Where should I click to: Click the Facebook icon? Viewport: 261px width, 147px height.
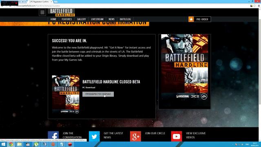point(53,136)
